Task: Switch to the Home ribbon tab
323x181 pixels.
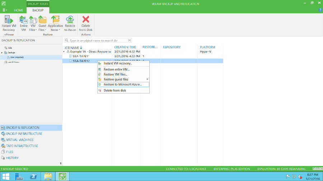Action: 19,10
